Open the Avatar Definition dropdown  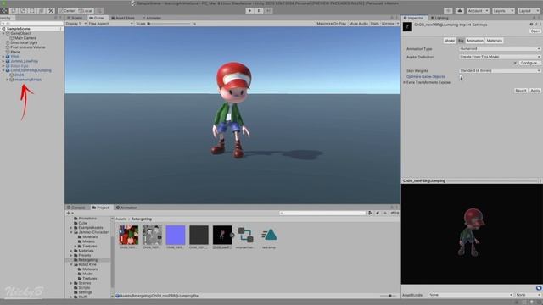tap(500, 57)
